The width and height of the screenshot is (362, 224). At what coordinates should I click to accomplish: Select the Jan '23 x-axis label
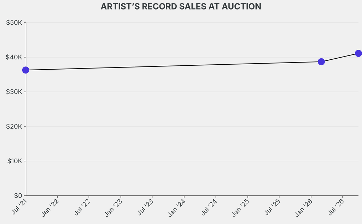pyautogui.click(x=113, y=208)
